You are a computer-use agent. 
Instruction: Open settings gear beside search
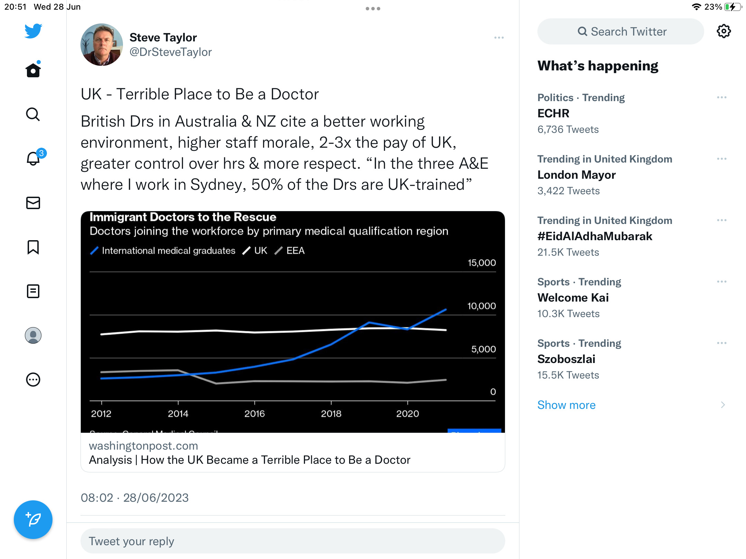coord(724,31)
